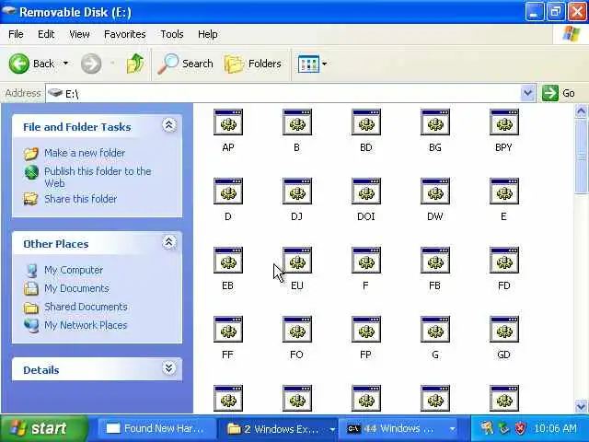
Task: Select the FD file icon
Action: tap(504, 260)
